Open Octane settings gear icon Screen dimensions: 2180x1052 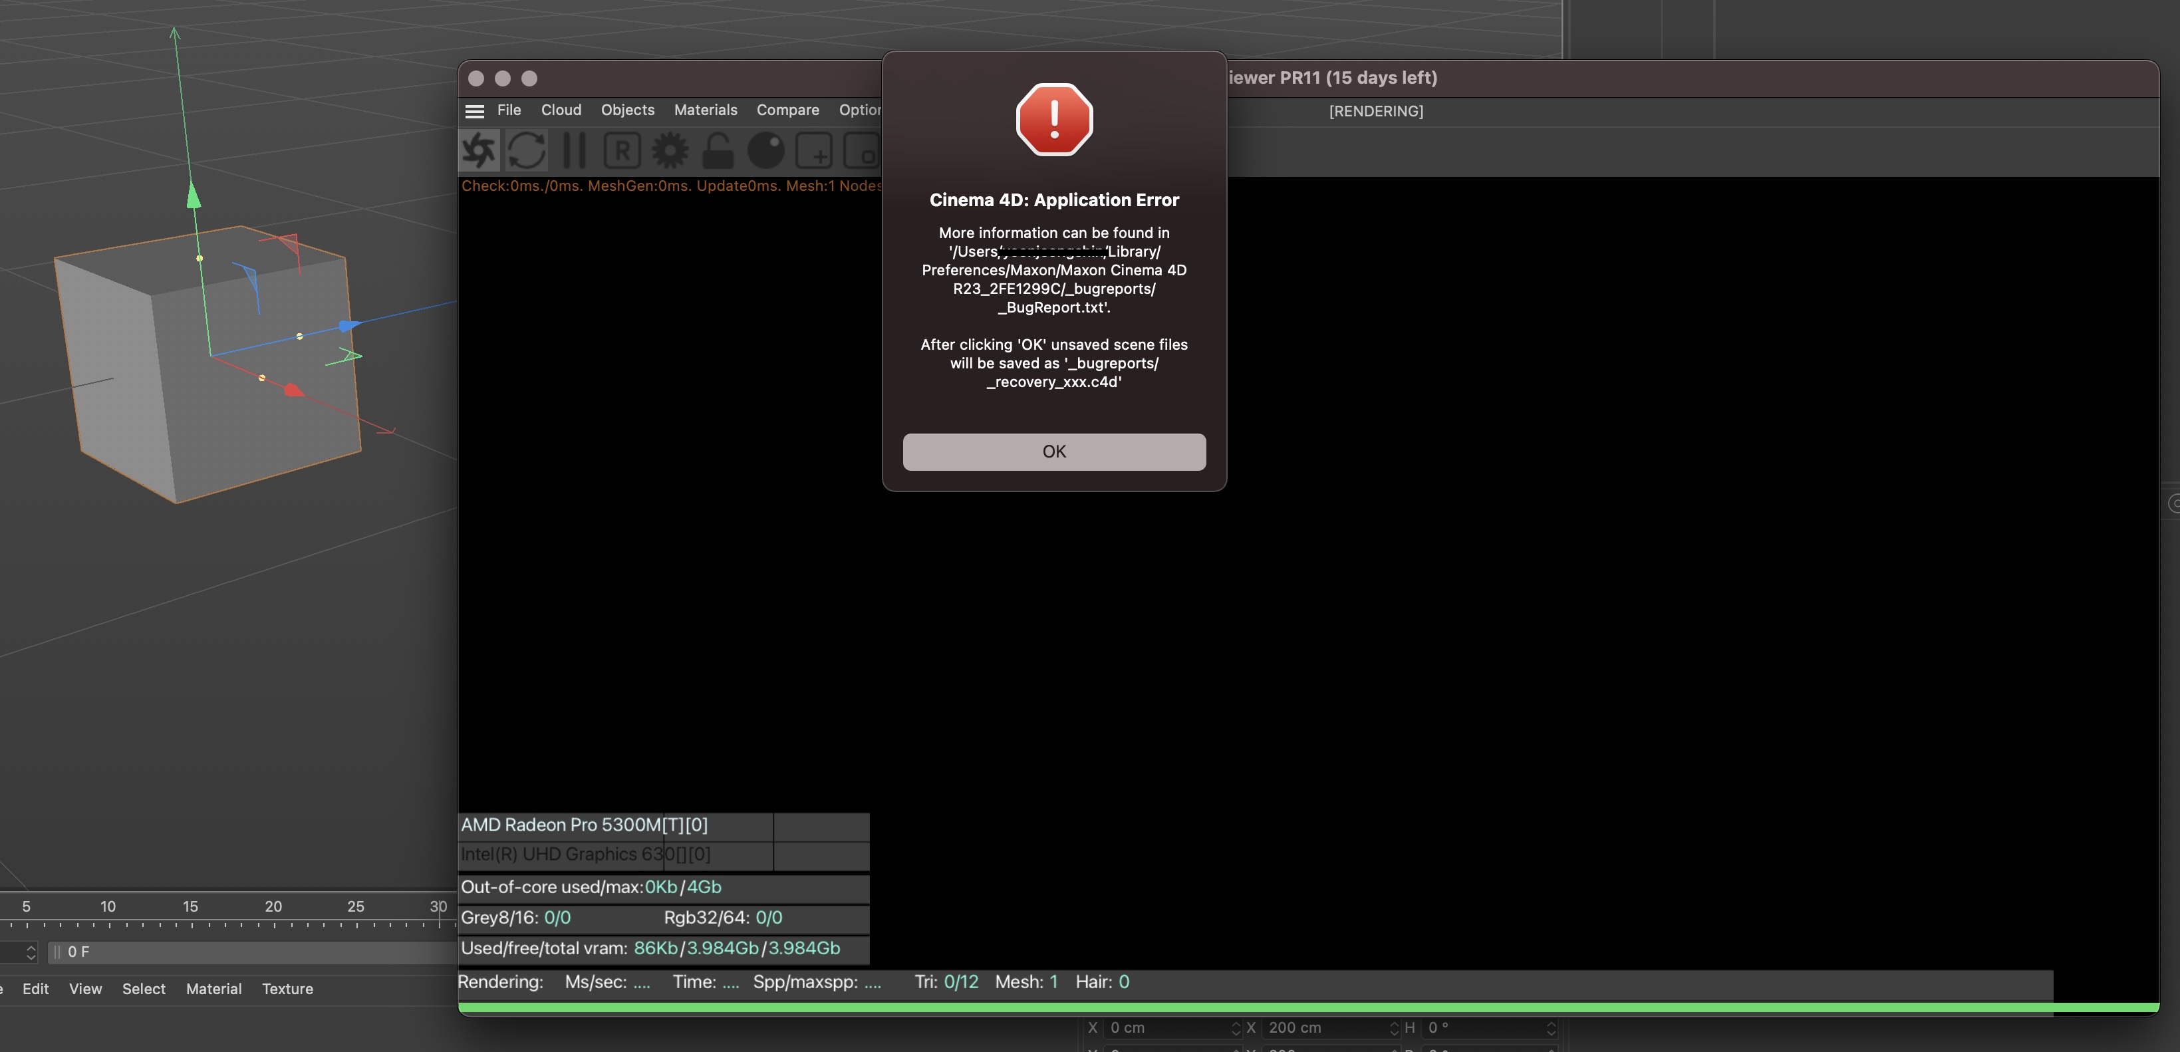[x=670, y=151]
